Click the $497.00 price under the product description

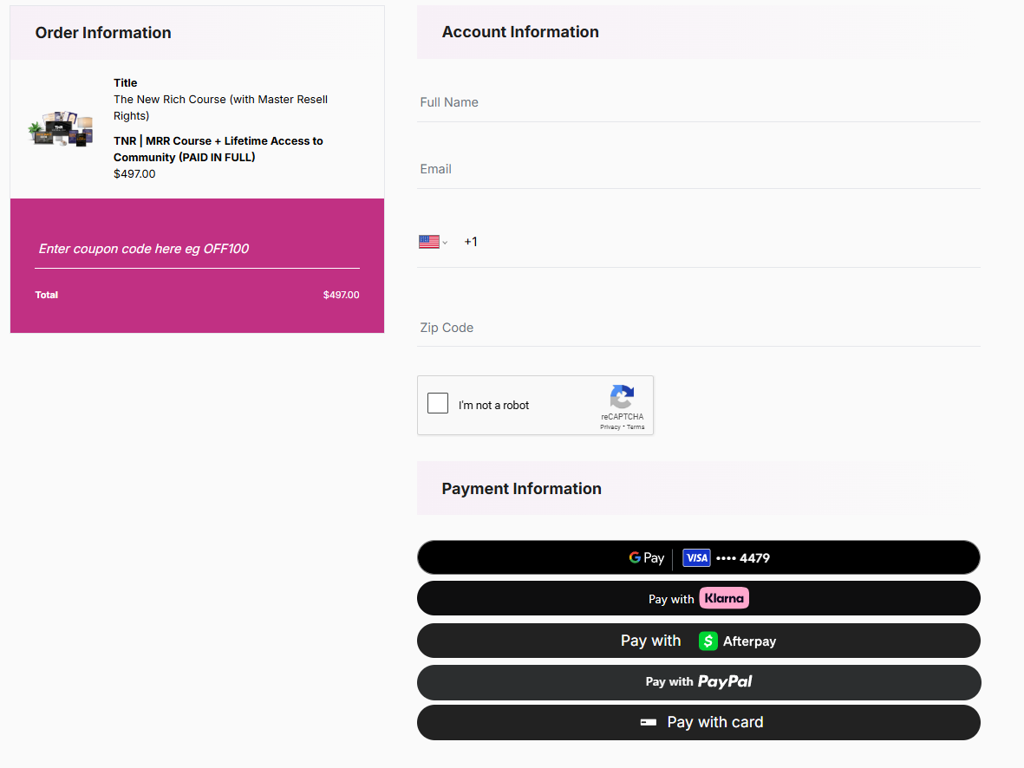(x=134, y=173)
